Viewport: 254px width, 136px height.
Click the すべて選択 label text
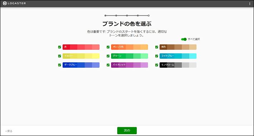click(194, 39)
